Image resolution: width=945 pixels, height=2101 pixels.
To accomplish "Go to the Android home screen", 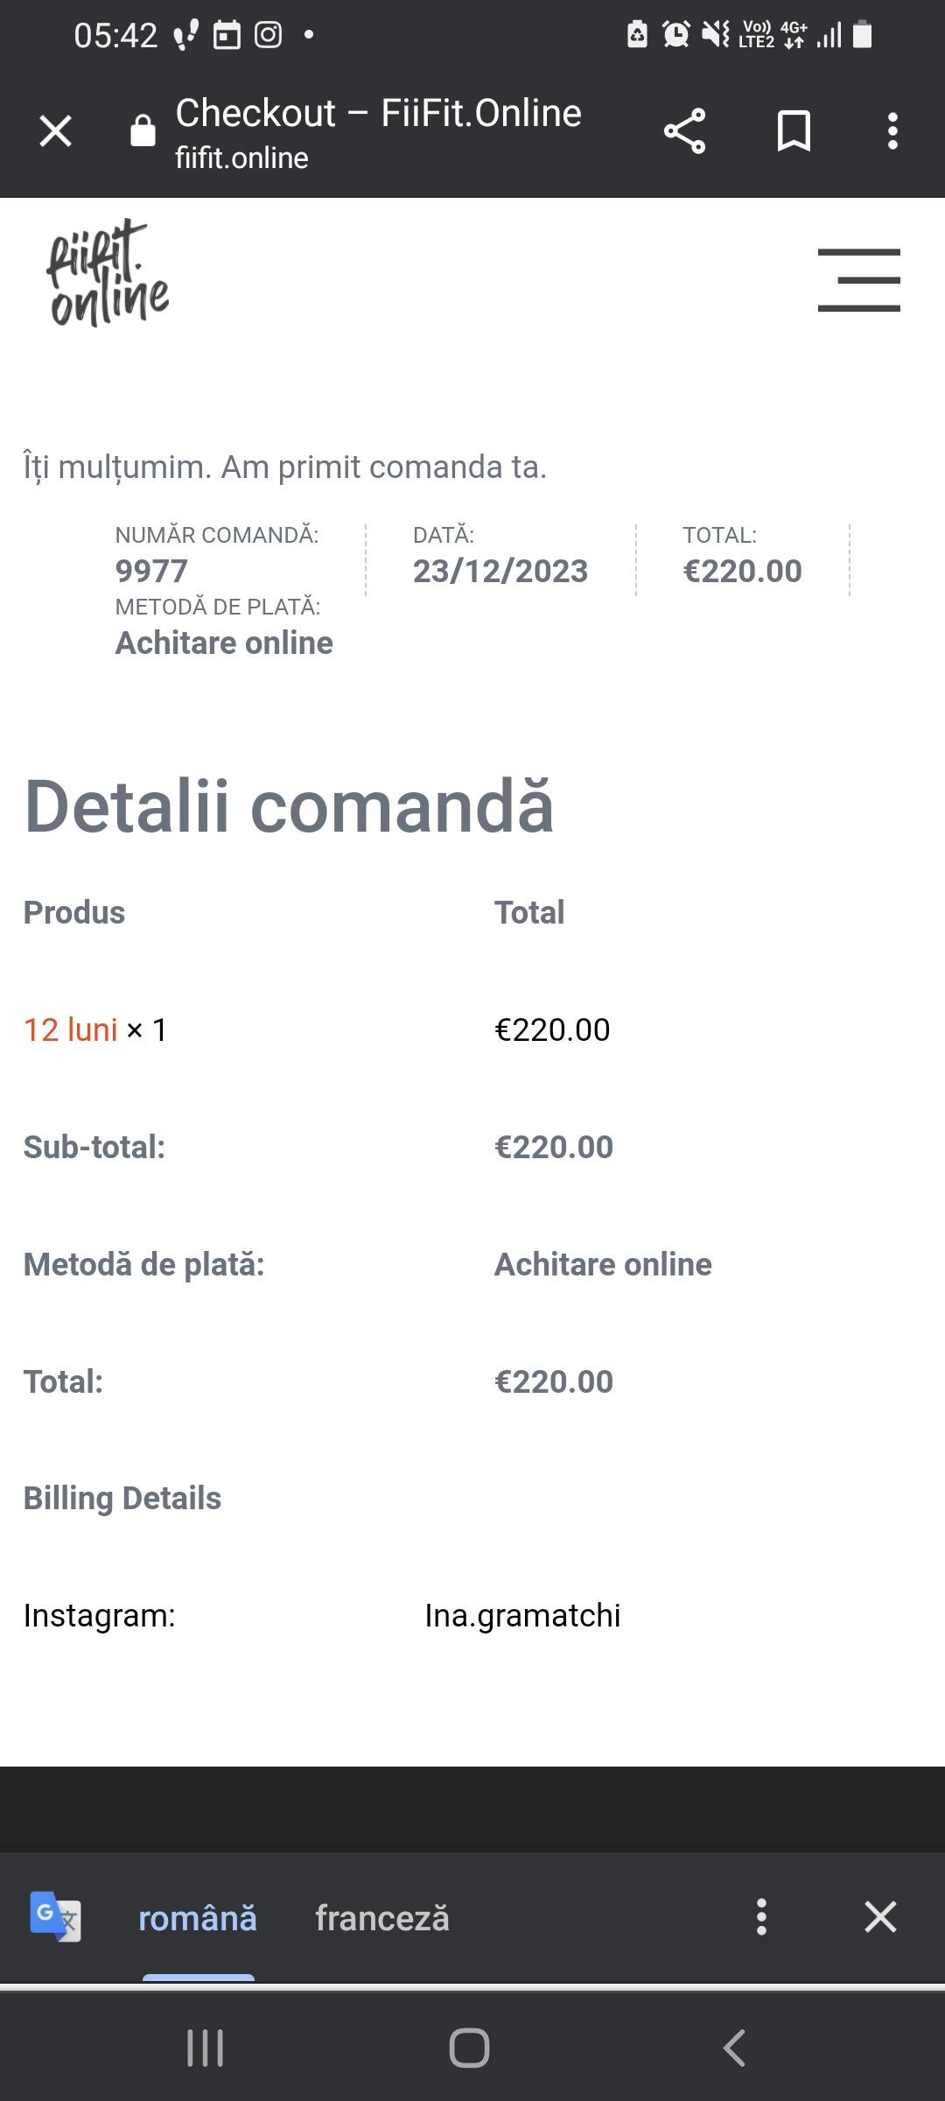I will click(x=470, y=2048).
